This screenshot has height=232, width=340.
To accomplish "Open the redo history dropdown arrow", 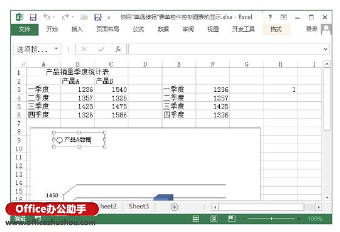I will tap(73, 17).
